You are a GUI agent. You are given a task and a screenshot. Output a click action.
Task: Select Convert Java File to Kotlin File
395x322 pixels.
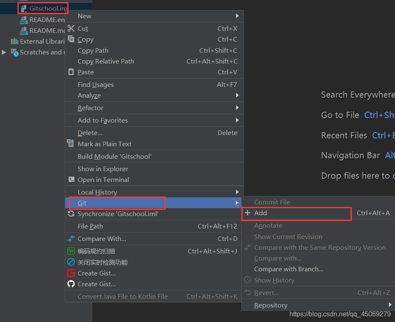(154, 296)
